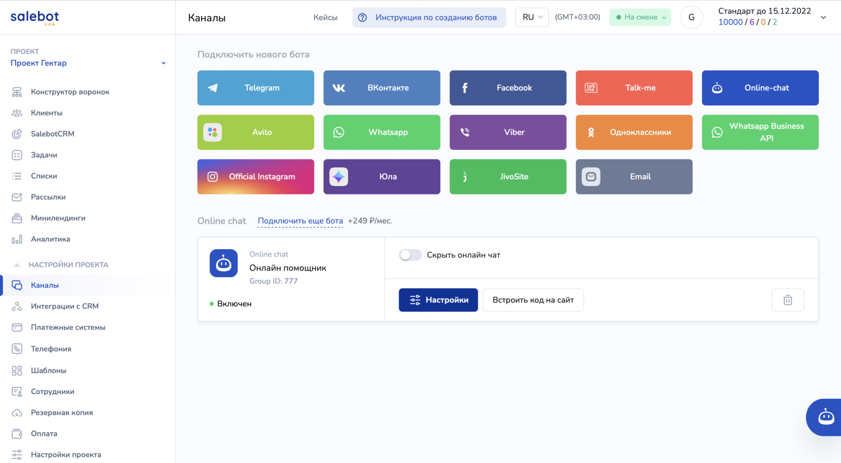Click the (GMT+03:00) timezone label

pos(578,17)
